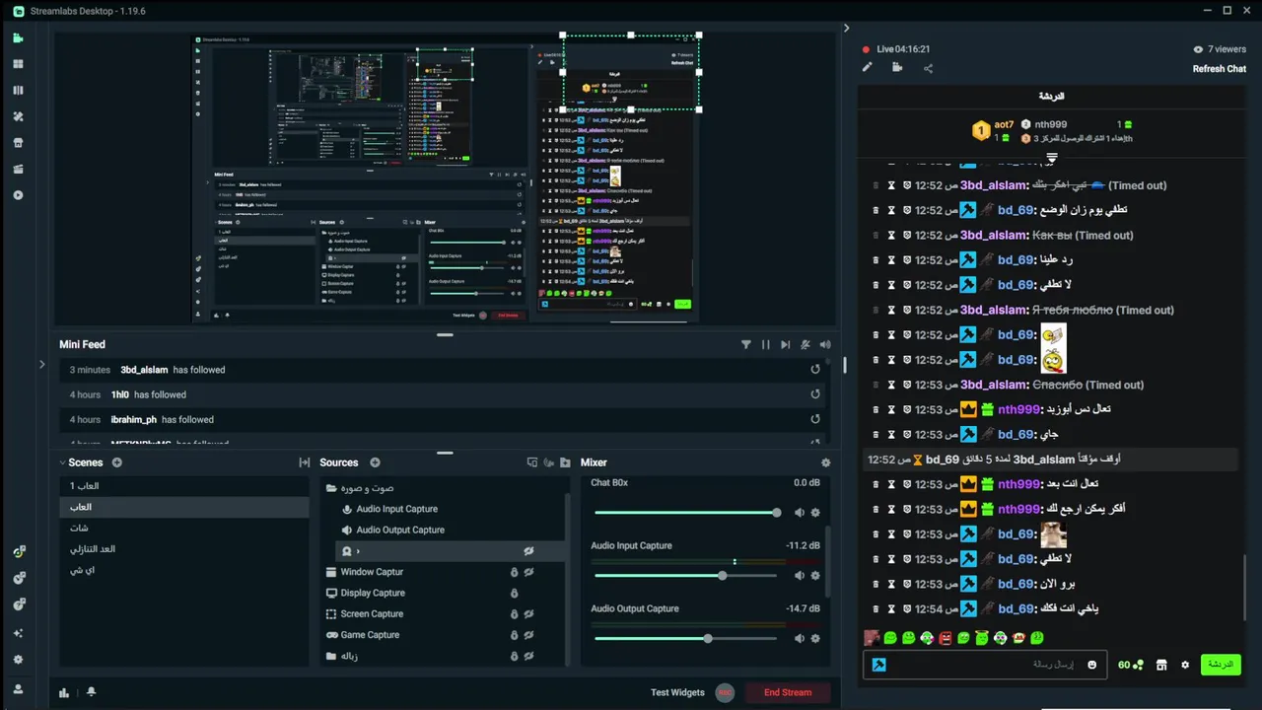
Task: Expand the chat leaderboard arrow
Action: [1052, 158]
